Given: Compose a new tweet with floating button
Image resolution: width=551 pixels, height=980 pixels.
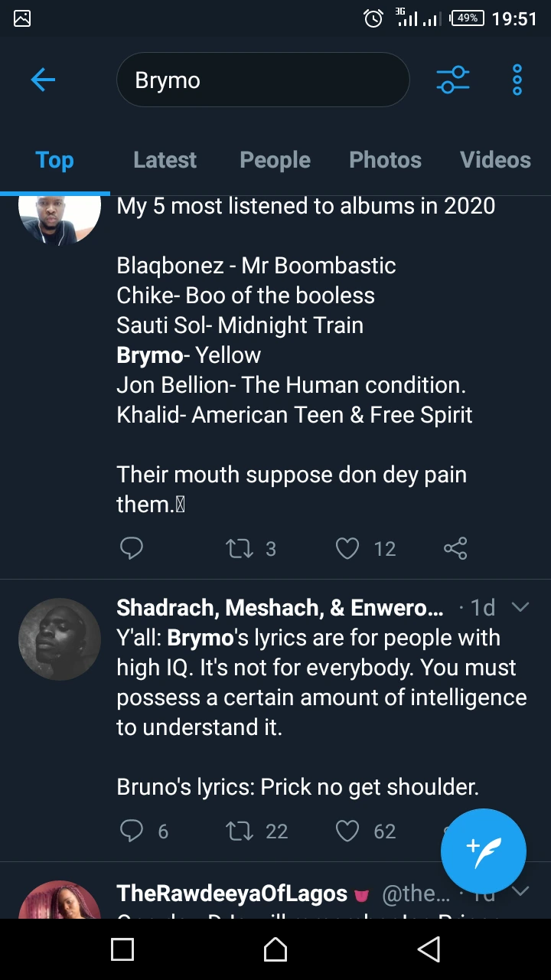Looking at the screenshot, I should 483,851.
